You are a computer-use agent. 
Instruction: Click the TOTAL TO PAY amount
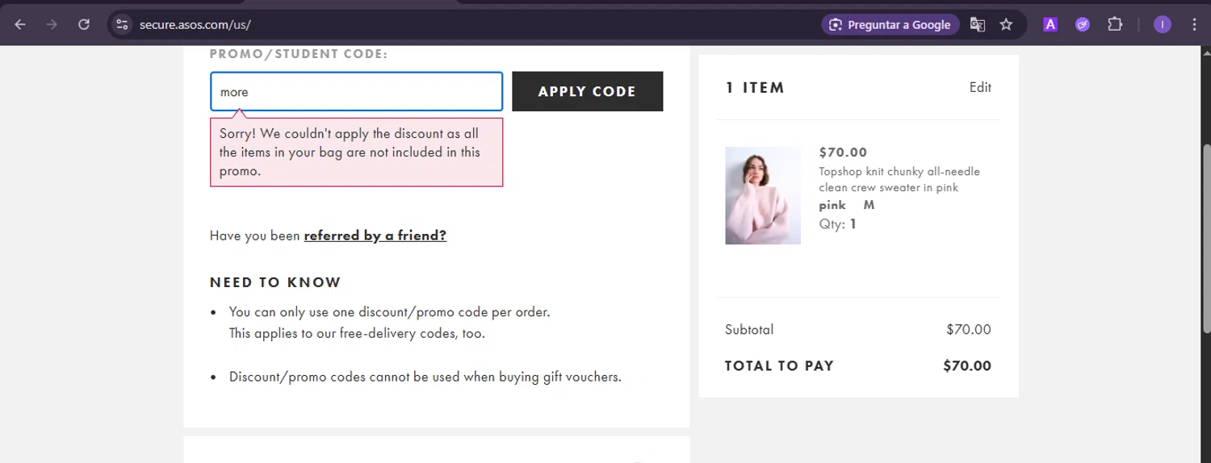click(966, 365)
